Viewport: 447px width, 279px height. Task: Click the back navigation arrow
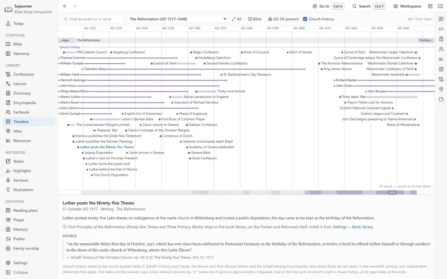(65, 6)
